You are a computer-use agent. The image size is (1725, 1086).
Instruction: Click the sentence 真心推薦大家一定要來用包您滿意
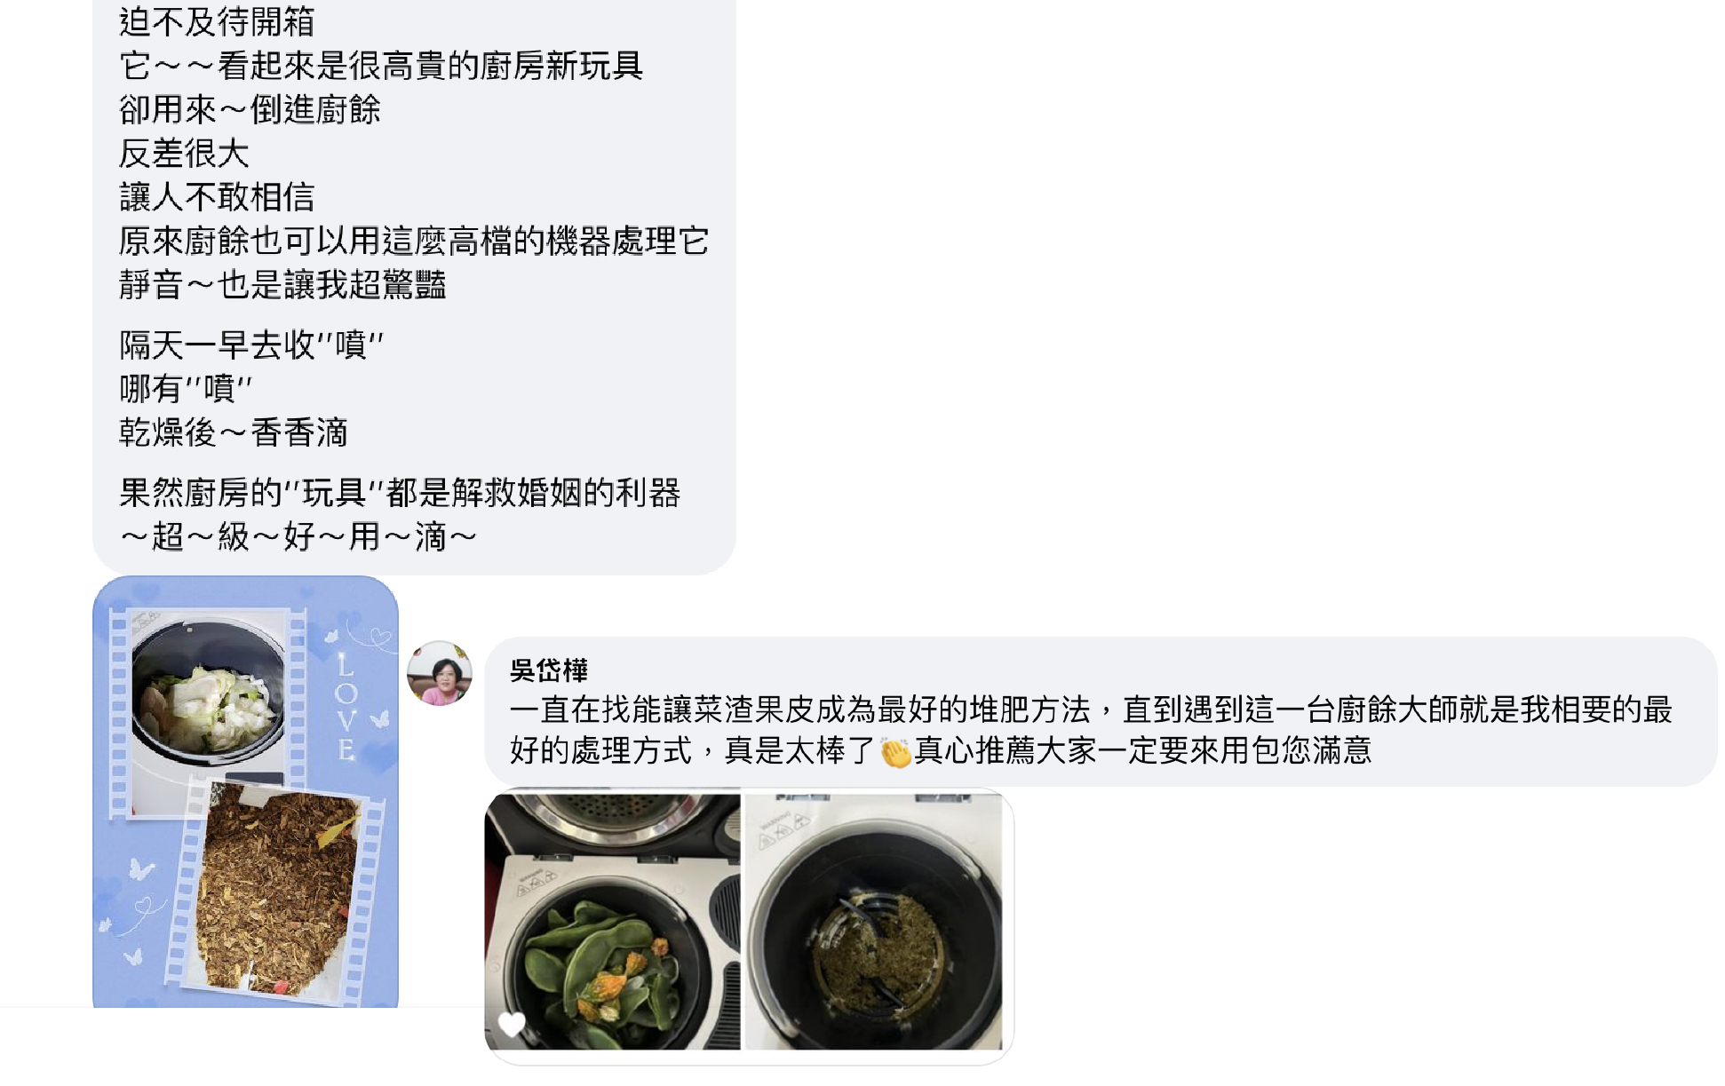click(1143, 751)
